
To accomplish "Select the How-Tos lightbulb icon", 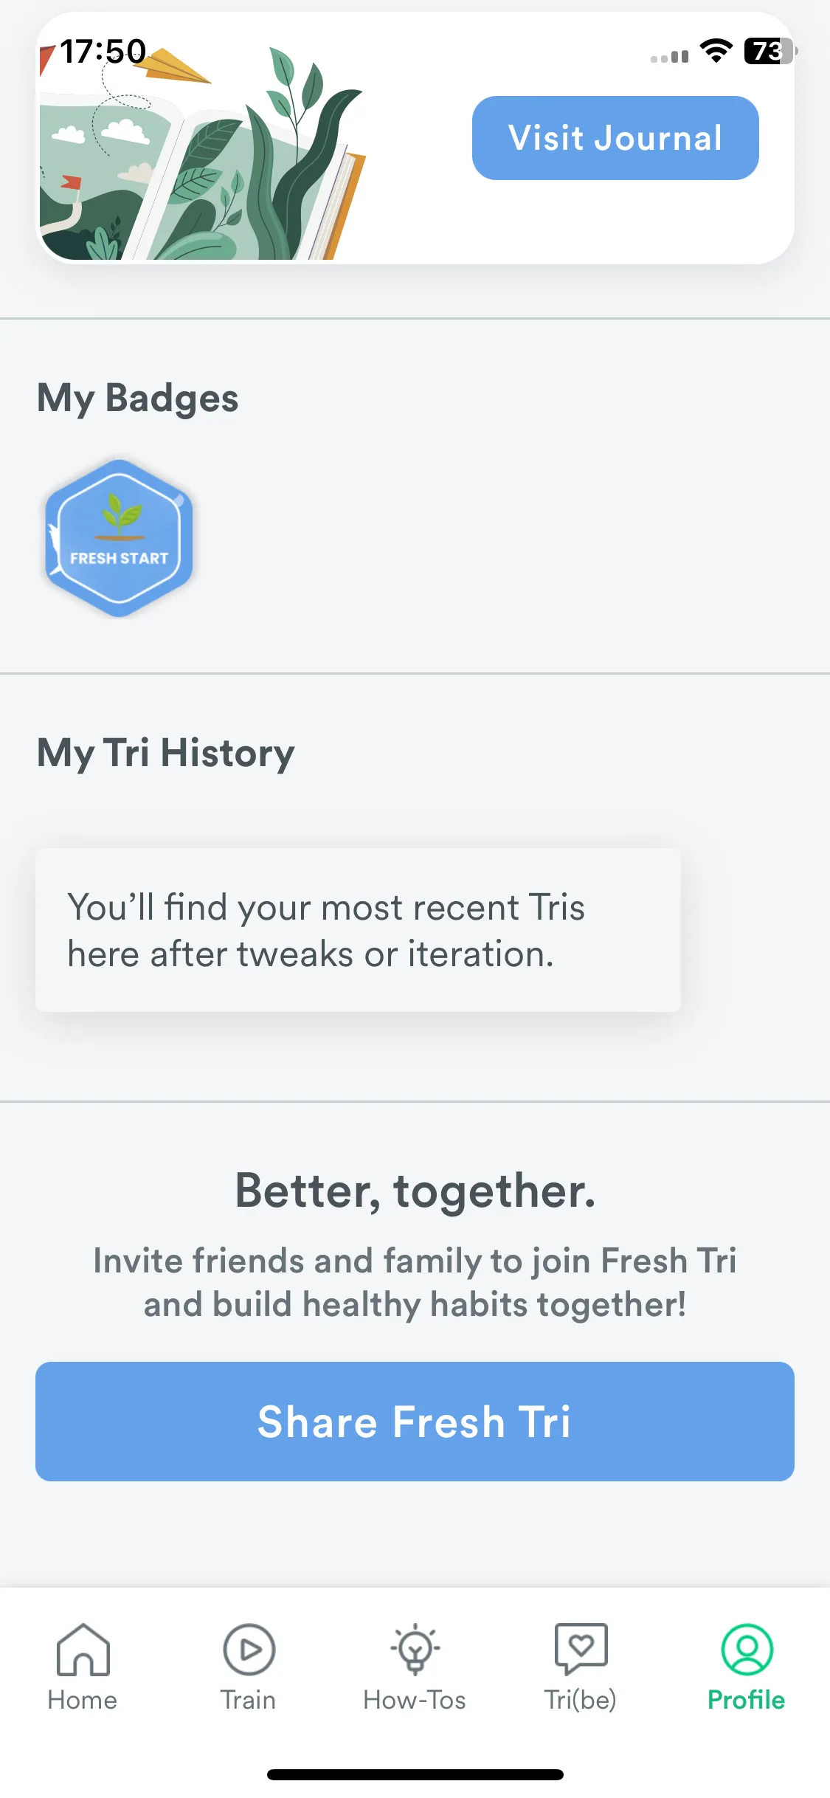I will (x=415, y=1649).
